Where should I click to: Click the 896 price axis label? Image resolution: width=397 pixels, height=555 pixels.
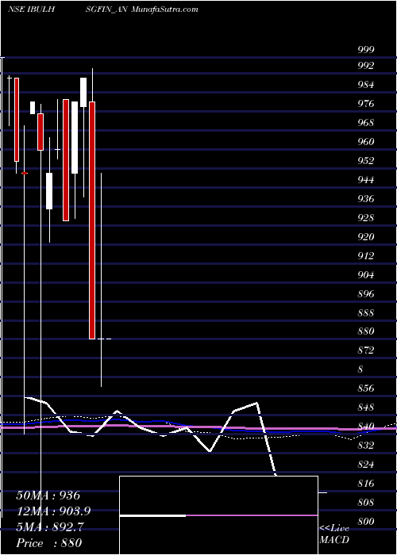pos(365,293)
